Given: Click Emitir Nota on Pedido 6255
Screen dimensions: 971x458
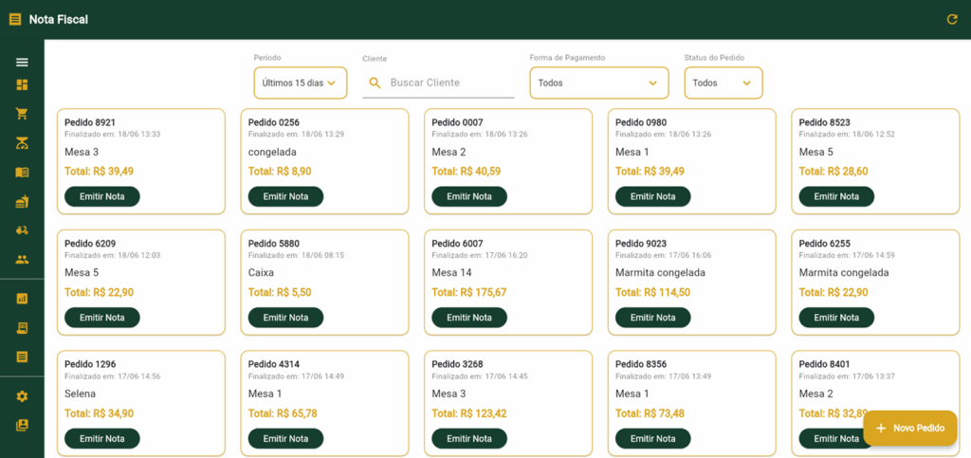Looking at the screenshot, I should (836, 318).
